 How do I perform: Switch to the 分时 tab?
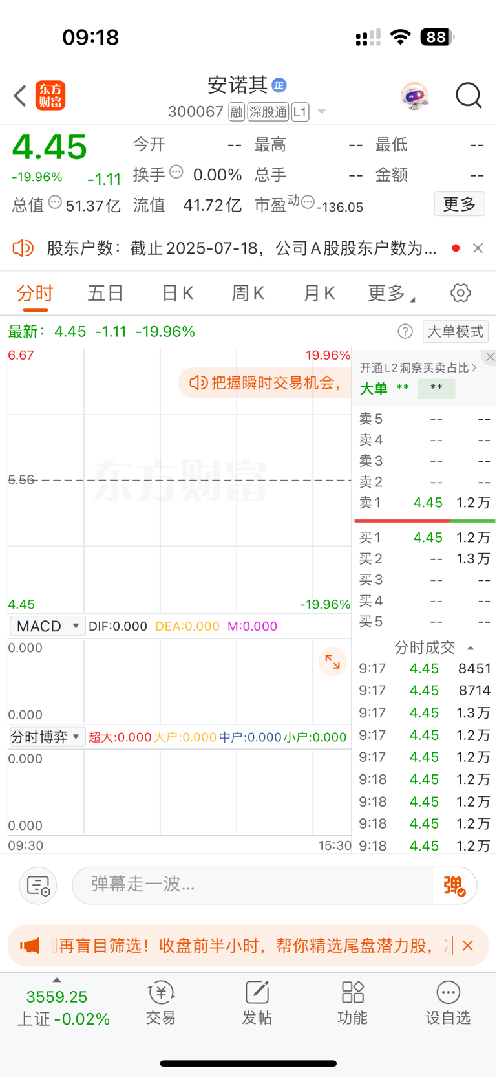35,293
